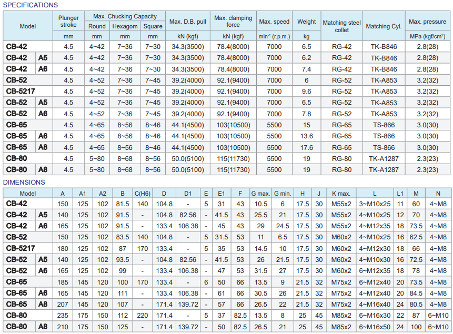Click the L1 dimensions column header

400,193
